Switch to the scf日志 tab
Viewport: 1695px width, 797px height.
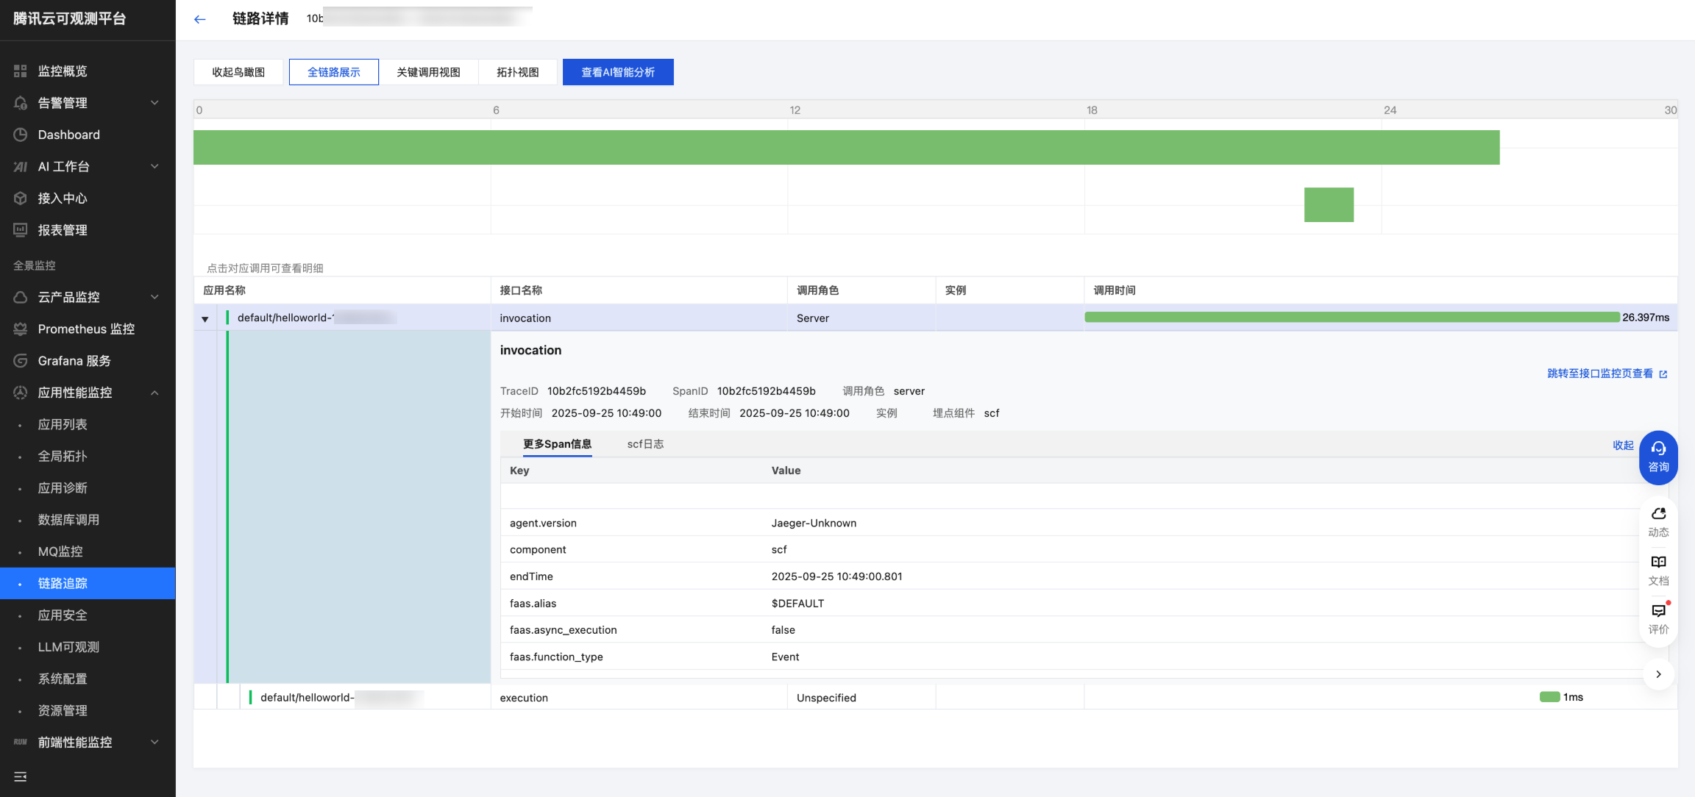pyautogui.click(x=645, y=444)
